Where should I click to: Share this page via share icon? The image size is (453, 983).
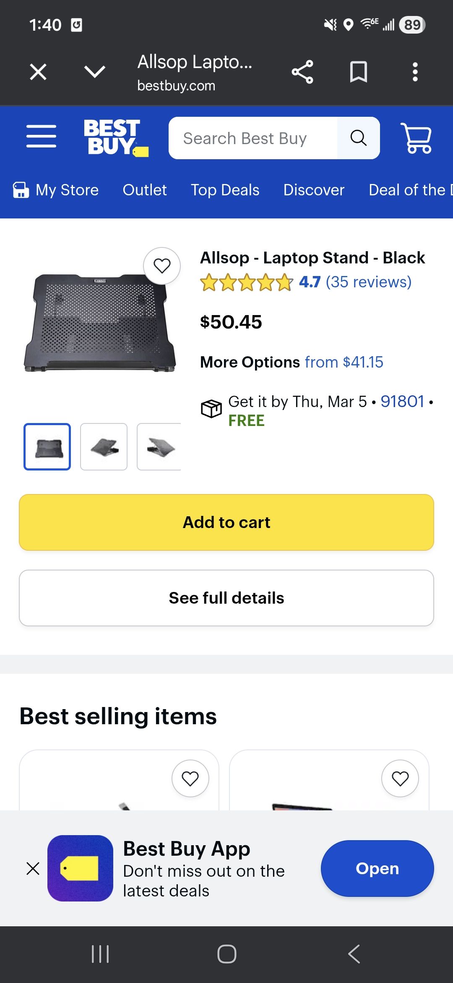click(x=302, y=72)
